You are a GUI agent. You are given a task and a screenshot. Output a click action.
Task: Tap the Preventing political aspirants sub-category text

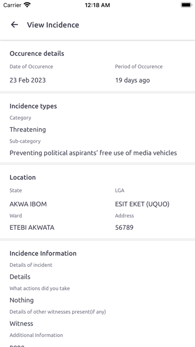[93, 153]
